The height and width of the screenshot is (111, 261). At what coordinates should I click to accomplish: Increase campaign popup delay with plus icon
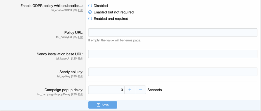[x=130, y=90]
